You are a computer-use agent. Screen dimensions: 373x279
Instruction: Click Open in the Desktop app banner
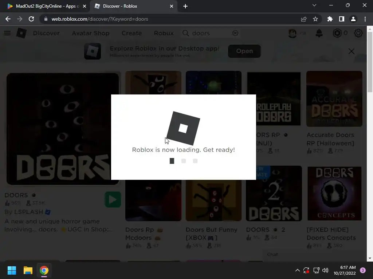click(244, 51)
